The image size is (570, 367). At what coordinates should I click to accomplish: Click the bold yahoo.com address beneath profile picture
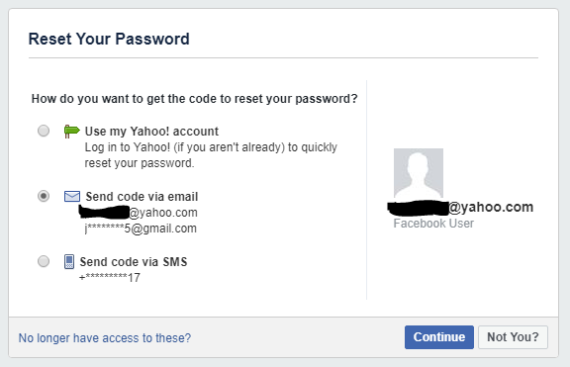tap(460, 207)
